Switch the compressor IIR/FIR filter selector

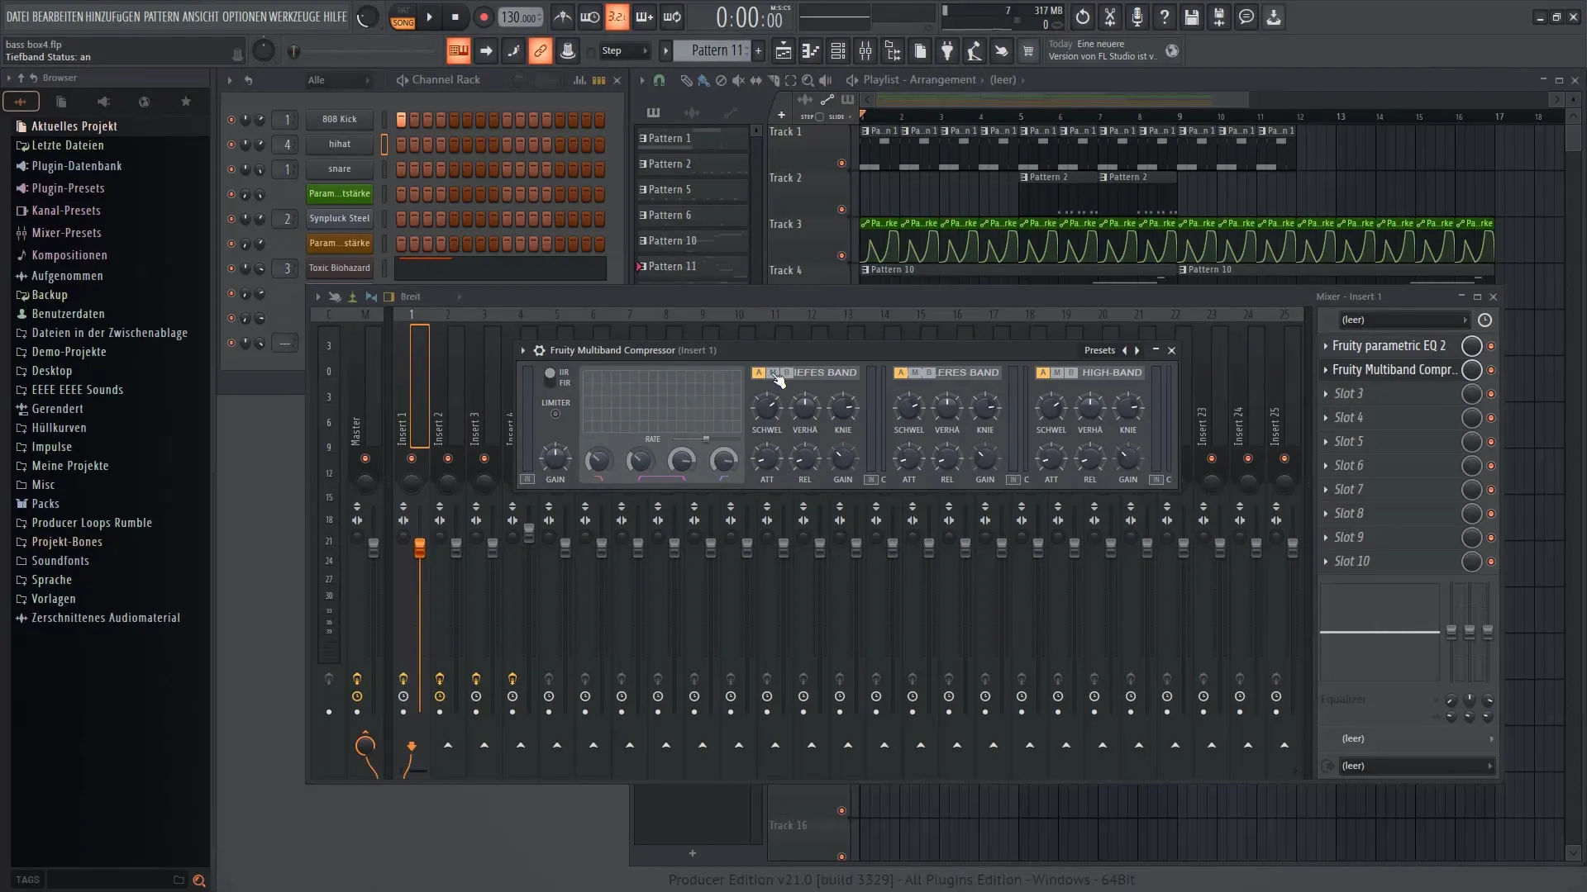coord(550,377)
